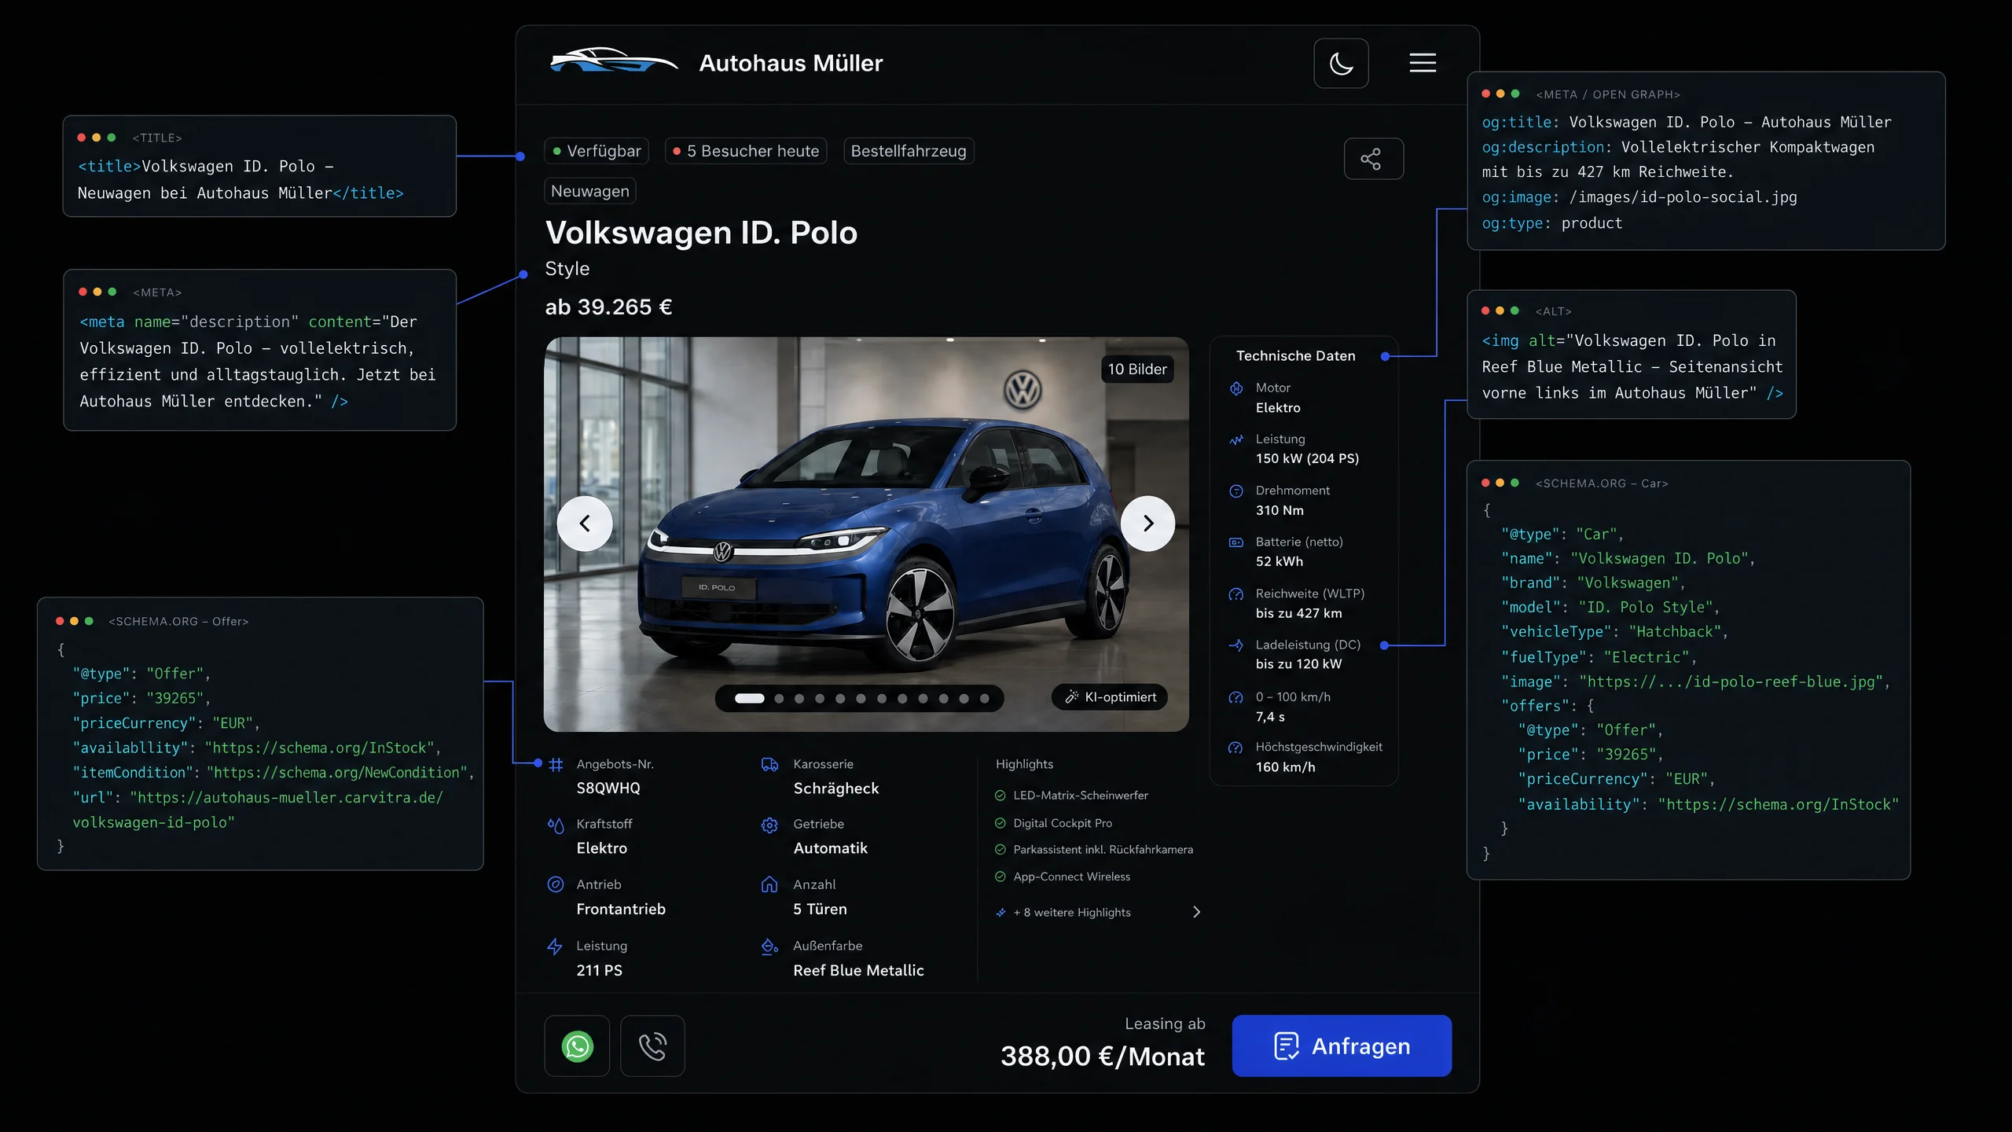Click the Getriebe gear icon

769,825
